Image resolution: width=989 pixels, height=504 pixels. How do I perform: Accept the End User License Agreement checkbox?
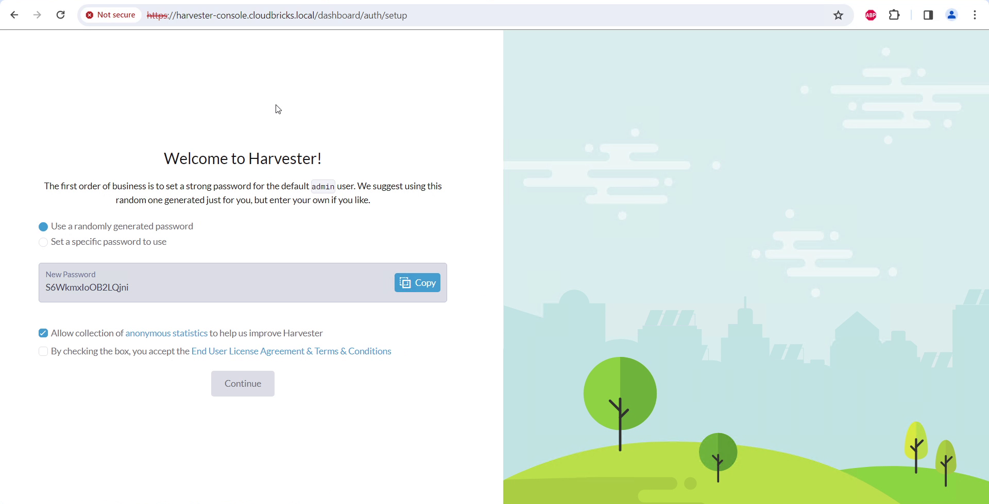pyautogui.click(x=43, y=351)
